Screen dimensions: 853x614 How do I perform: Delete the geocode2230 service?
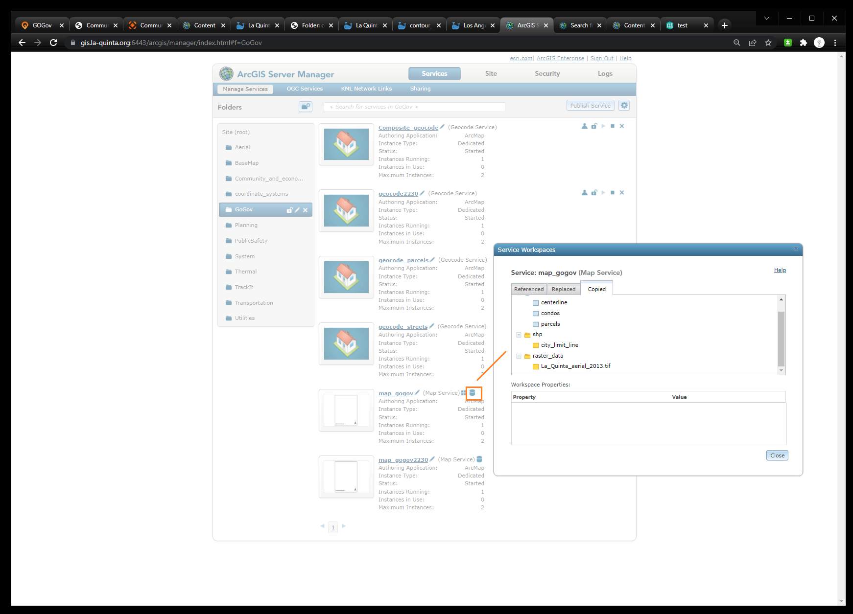tap(622, 193)
